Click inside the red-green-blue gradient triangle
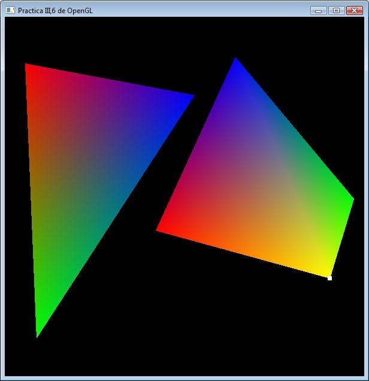369x381 pixels. point(85,165)
